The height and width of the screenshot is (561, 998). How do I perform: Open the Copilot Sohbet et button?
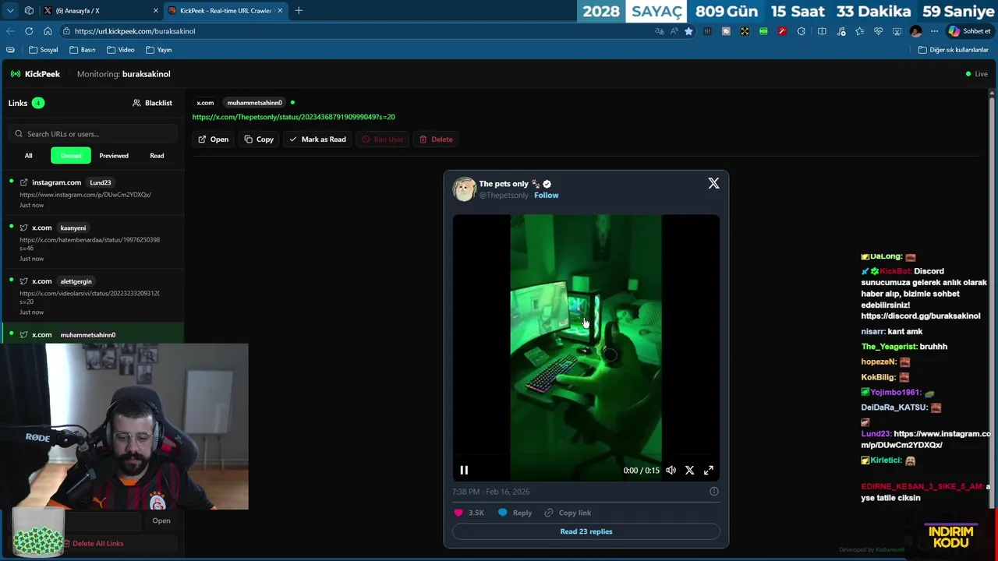click(x=969, y=31)
